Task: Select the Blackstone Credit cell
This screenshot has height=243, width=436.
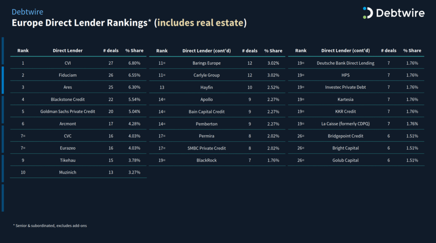Action: [68, 99]
